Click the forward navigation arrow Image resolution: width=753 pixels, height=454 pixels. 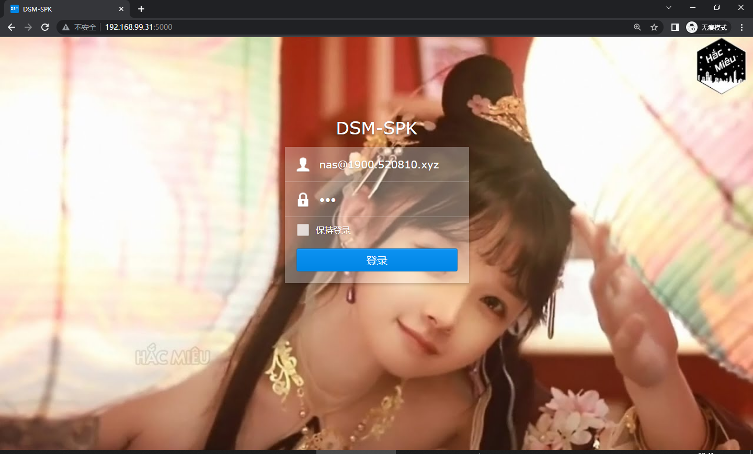click(28, 27)
